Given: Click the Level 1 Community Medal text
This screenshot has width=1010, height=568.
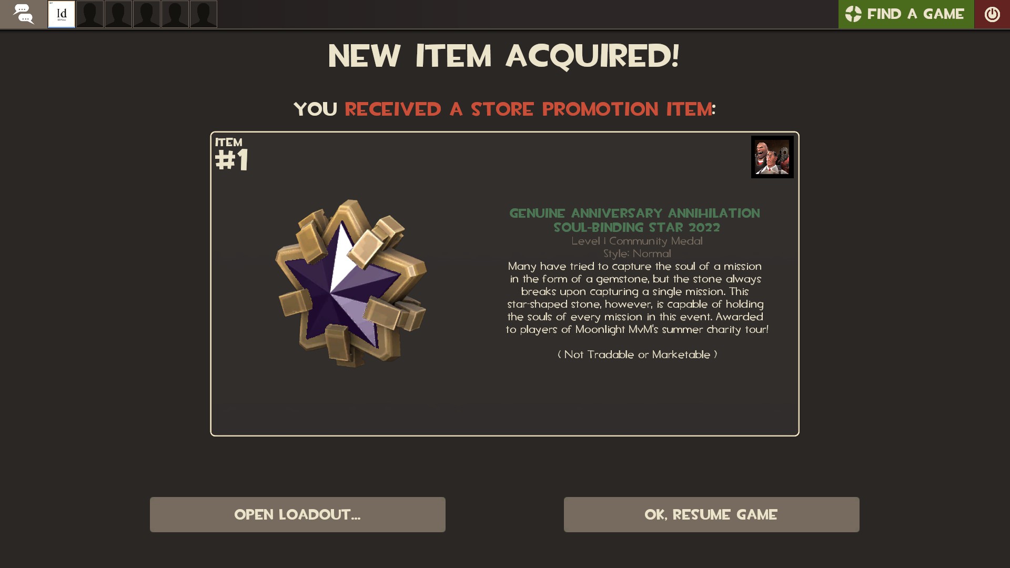Looking at the screenshot, I should [x=637, y=241].
